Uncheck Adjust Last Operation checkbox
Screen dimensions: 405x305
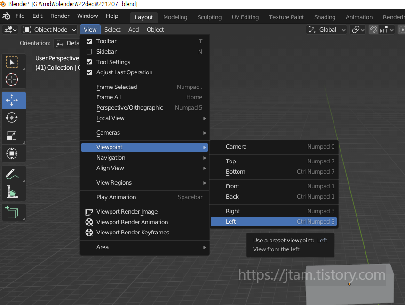pos(89,72)
